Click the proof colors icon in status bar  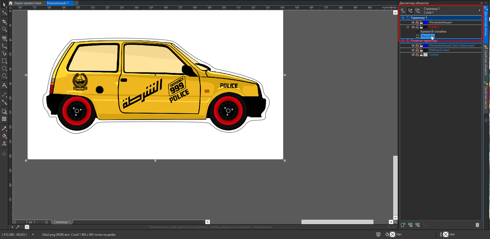379,234
